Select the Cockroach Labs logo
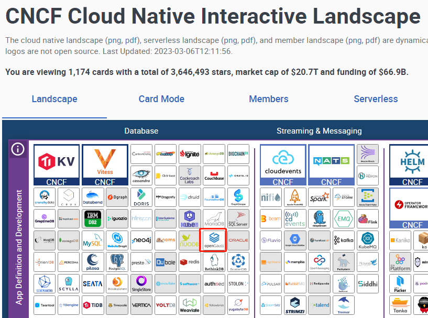Screen dimensions: 428x318 (x=190, y=176)
